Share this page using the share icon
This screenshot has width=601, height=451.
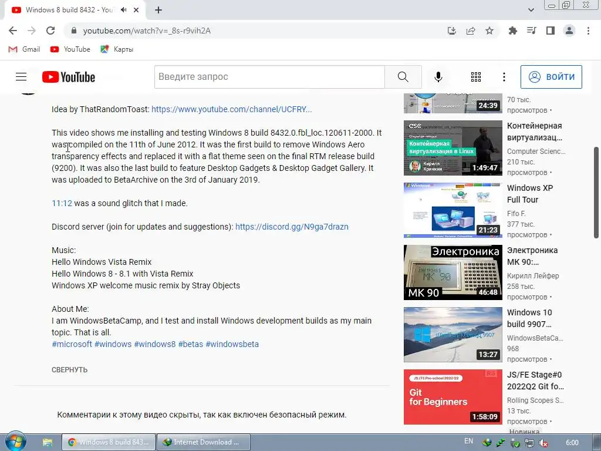coord(471,31)
